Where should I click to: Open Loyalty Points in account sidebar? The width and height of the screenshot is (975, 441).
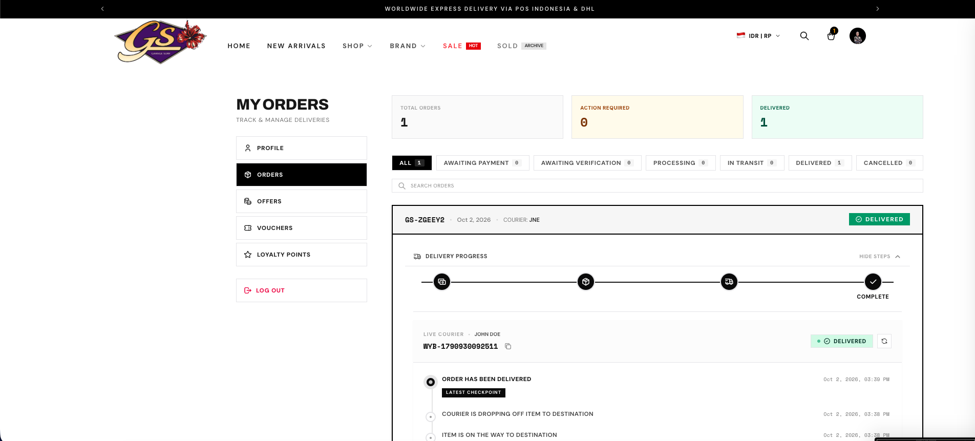302,255
